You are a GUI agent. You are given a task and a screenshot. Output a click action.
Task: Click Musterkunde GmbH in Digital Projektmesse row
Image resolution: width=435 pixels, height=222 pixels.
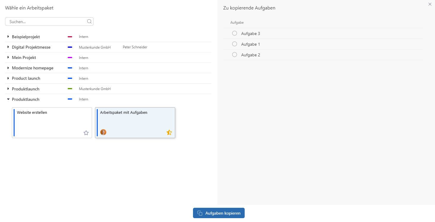(x=95, y=47)
